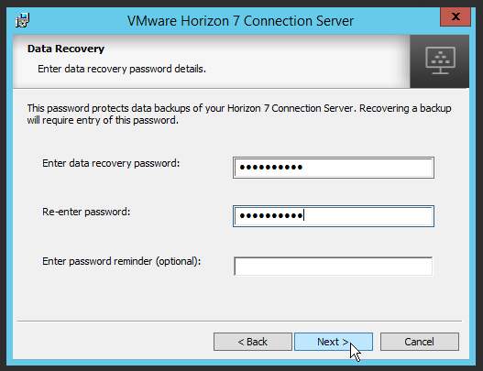Open the installer system menu icon

point(22,21)
